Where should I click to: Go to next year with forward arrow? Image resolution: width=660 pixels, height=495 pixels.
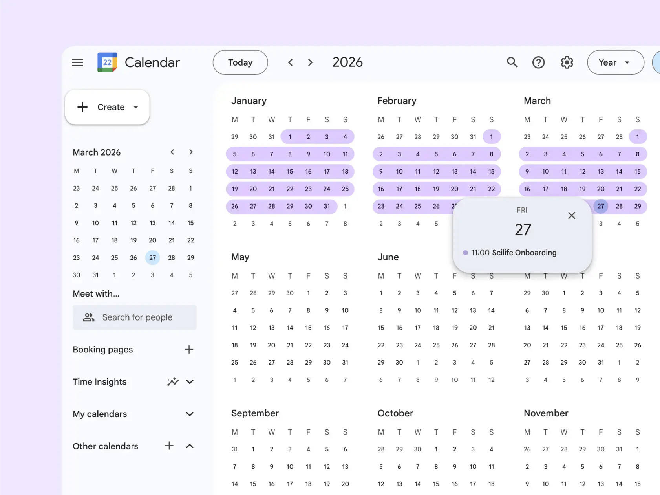[x=310, y=62]
